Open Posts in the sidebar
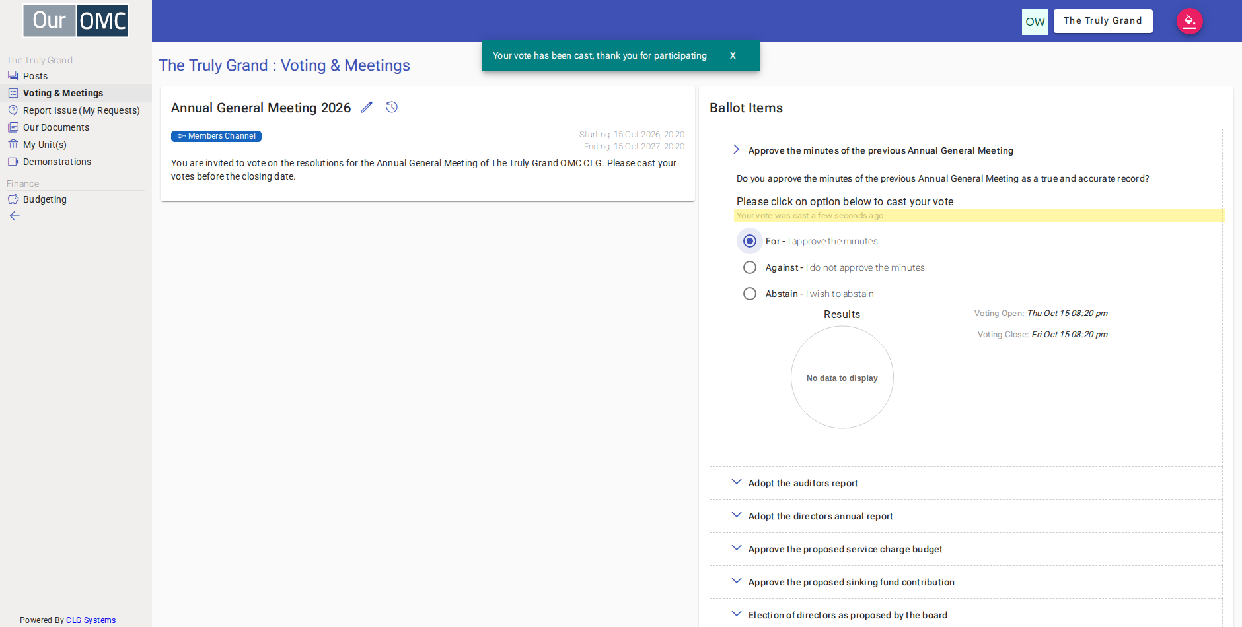This screenshot has width=1242, height=627. 36,76
